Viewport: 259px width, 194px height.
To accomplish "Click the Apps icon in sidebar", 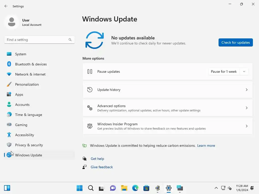I will (9, 94).
